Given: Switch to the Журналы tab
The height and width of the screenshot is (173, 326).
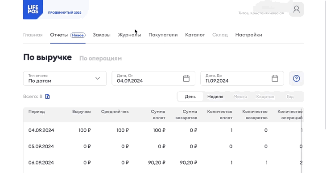Looking at the screenshot, I should [129, 35].
